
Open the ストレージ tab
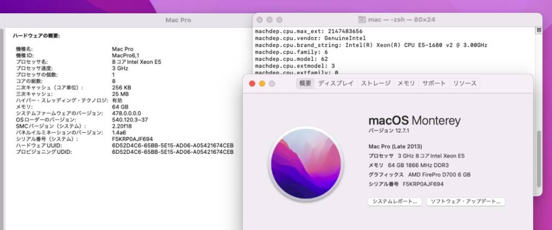coord(375,84)
